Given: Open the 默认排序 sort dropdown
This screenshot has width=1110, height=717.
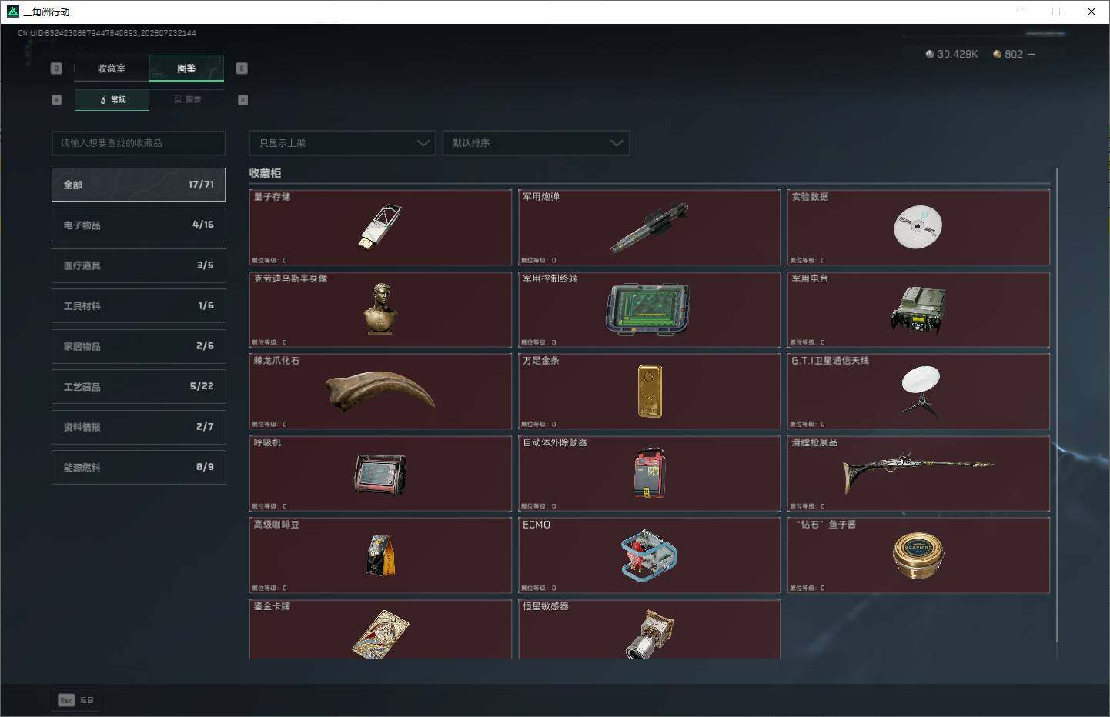Looking at the screenshot, I should (x=536, y=143).
